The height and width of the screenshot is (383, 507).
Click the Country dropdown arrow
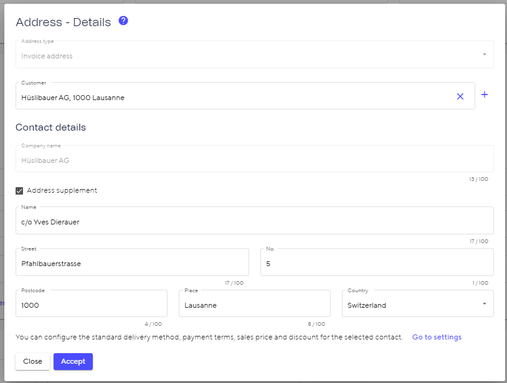pyautogui.click(x=485, y=304)
